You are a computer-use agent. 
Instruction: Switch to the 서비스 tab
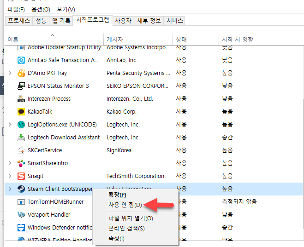pos(174,21)
